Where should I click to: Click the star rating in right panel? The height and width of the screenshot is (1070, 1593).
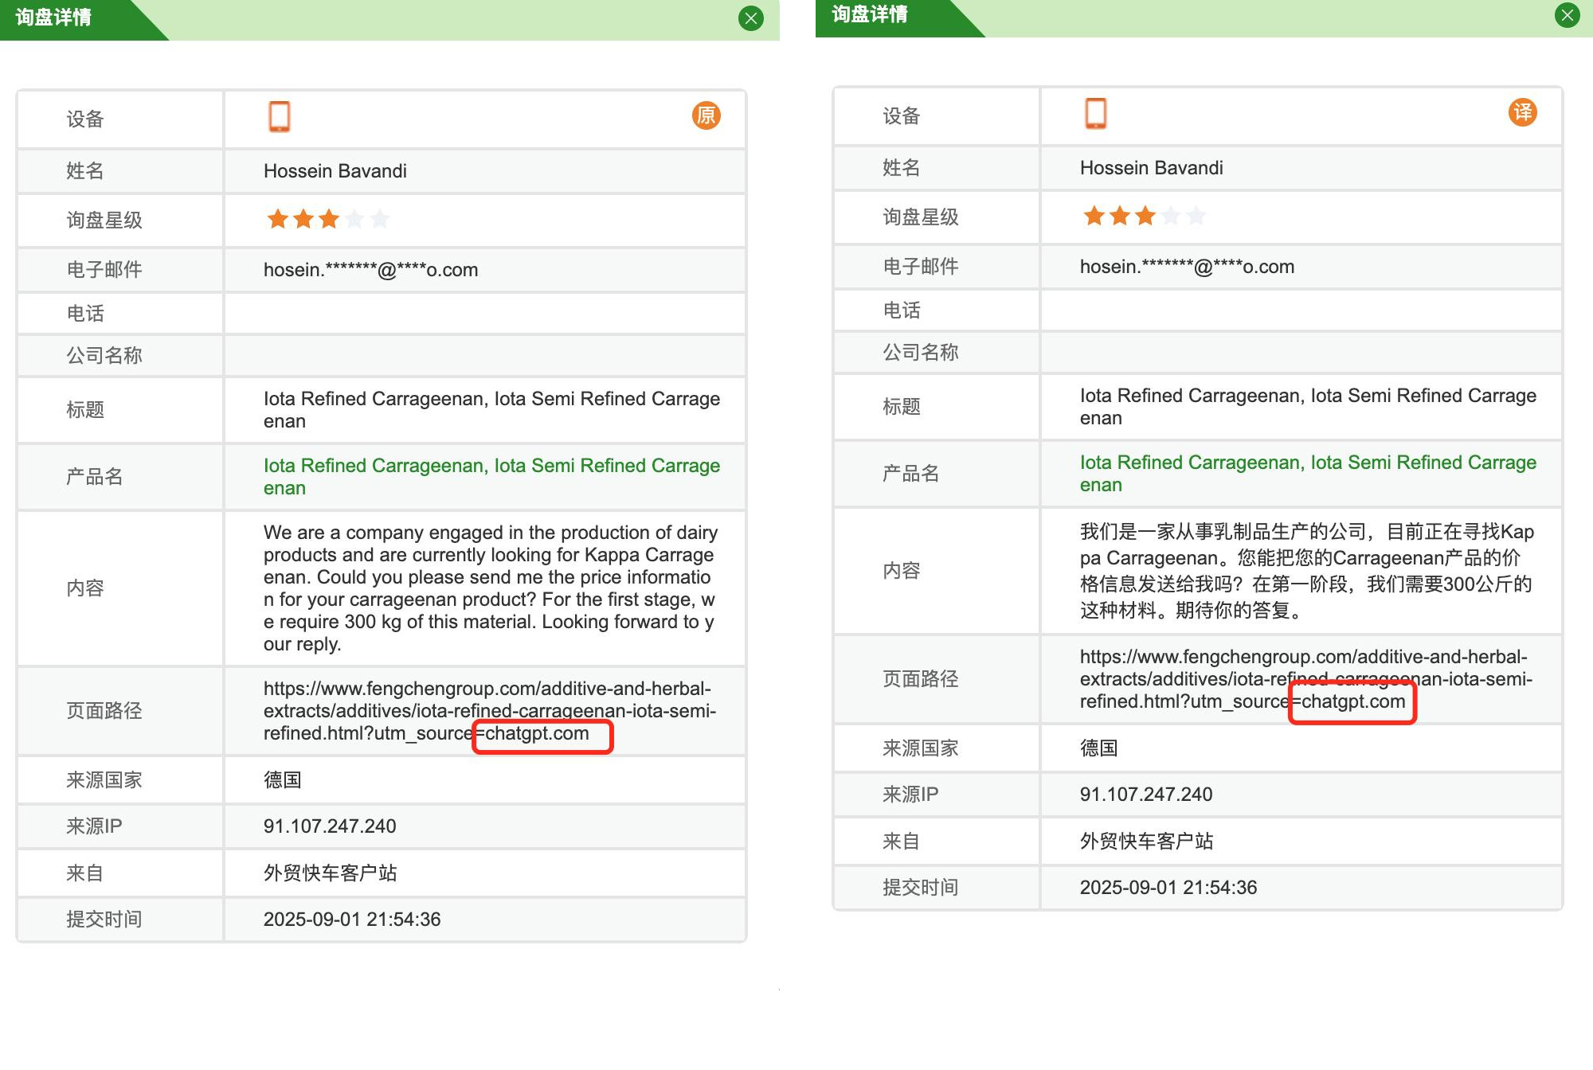tap(1144, 216)
